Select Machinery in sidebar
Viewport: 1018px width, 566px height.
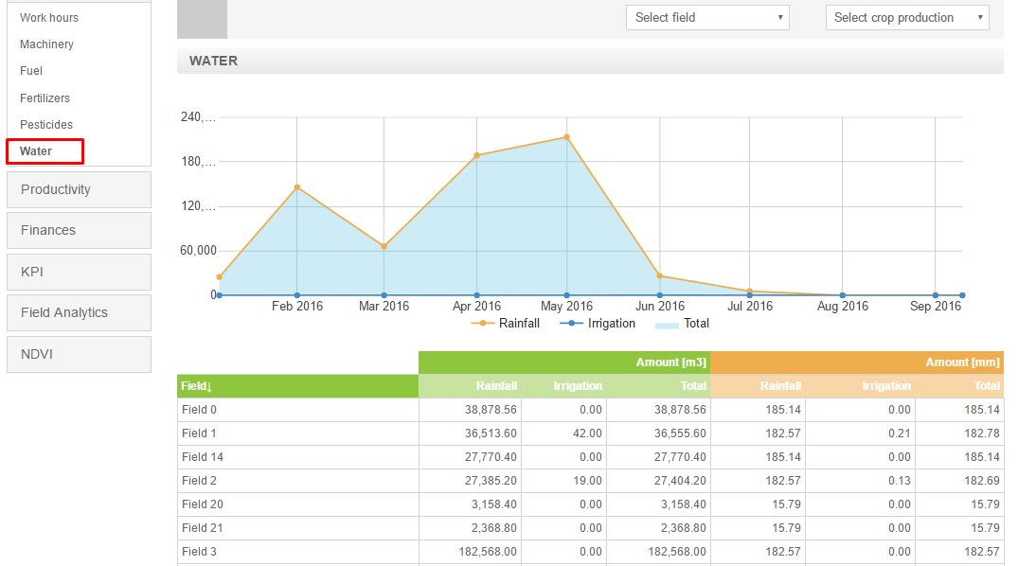tap(46, 44)
